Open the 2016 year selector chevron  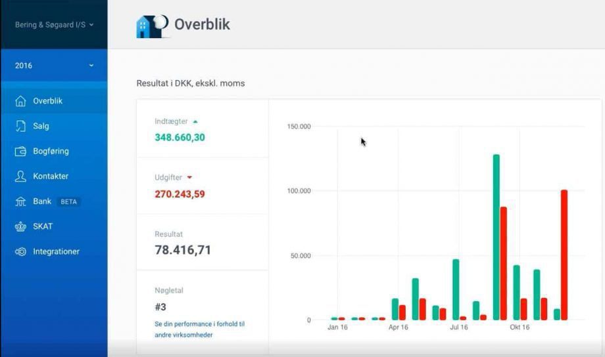tap(91, 66)
